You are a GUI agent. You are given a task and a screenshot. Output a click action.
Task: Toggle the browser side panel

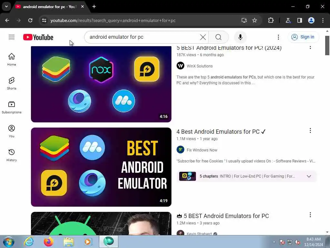click(x=299, y=20)
